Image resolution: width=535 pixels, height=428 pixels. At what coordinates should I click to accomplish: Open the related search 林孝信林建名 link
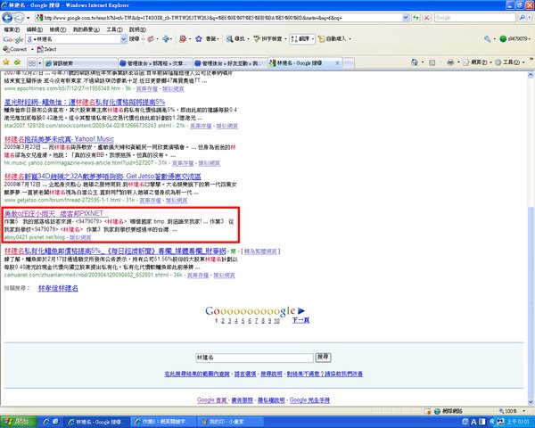[x=58, y=288]
